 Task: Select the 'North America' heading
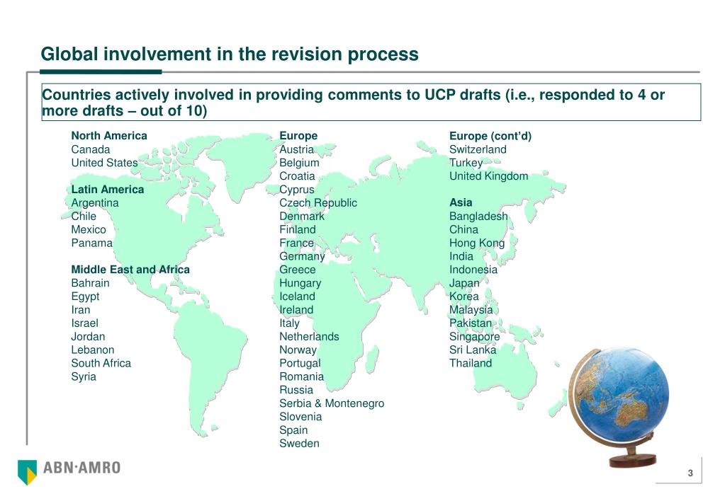[109, 136]
